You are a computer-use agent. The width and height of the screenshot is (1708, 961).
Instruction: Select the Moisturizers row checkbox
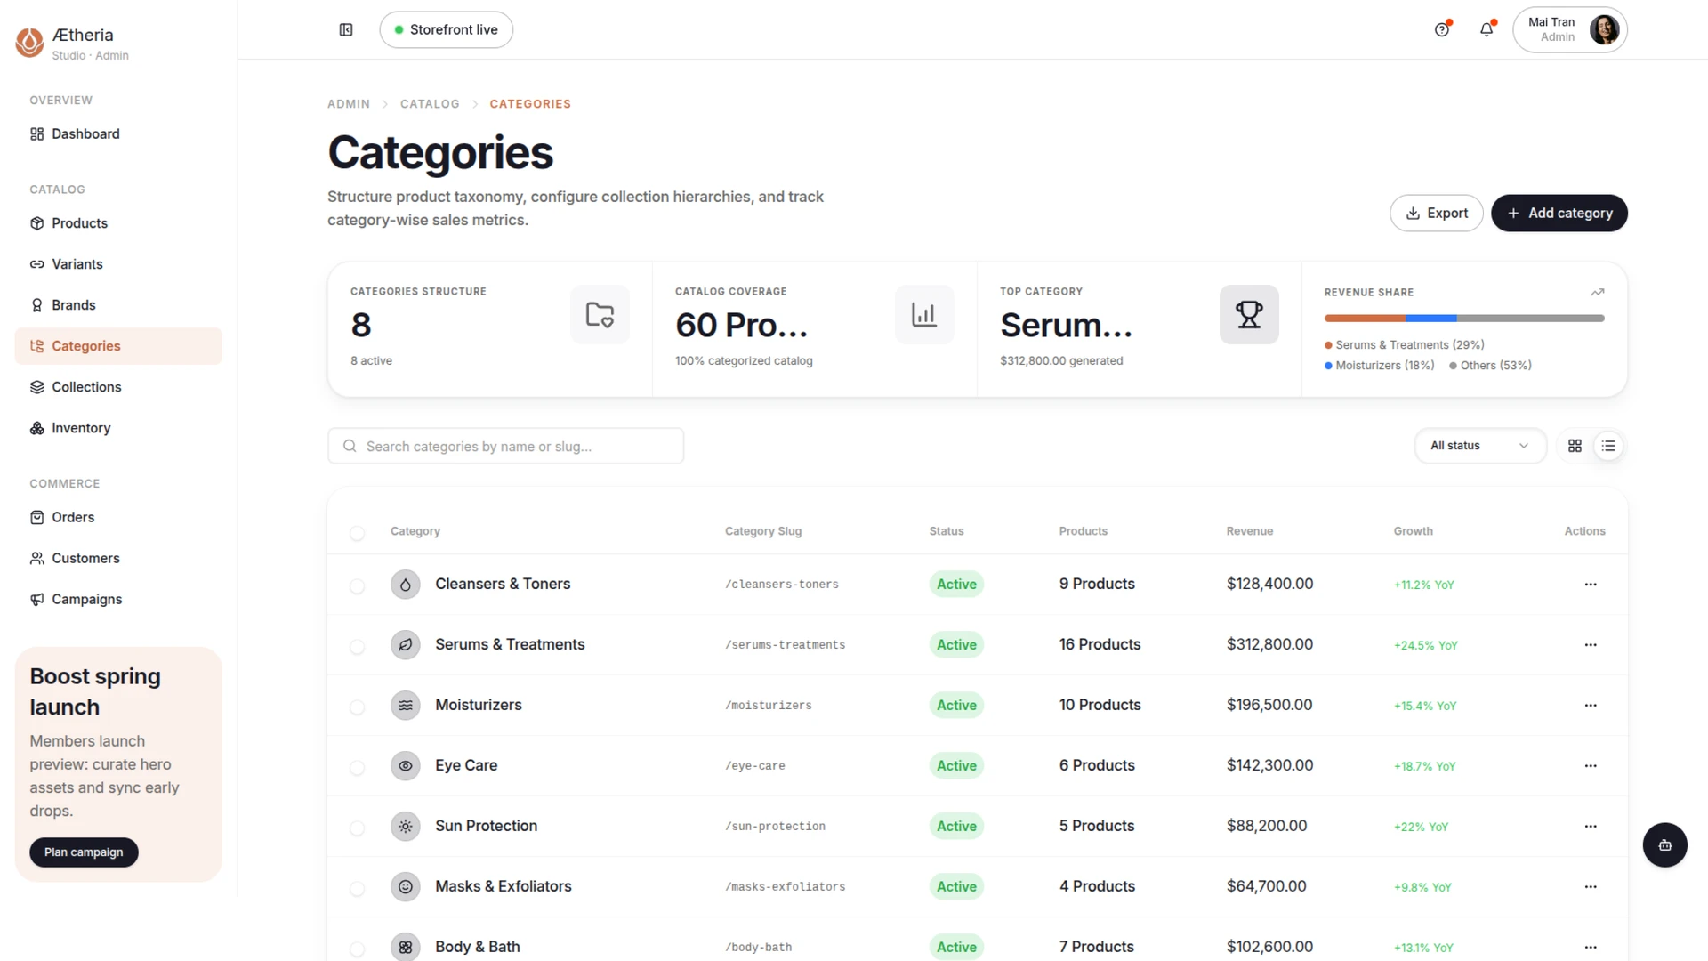coord(357,707)
